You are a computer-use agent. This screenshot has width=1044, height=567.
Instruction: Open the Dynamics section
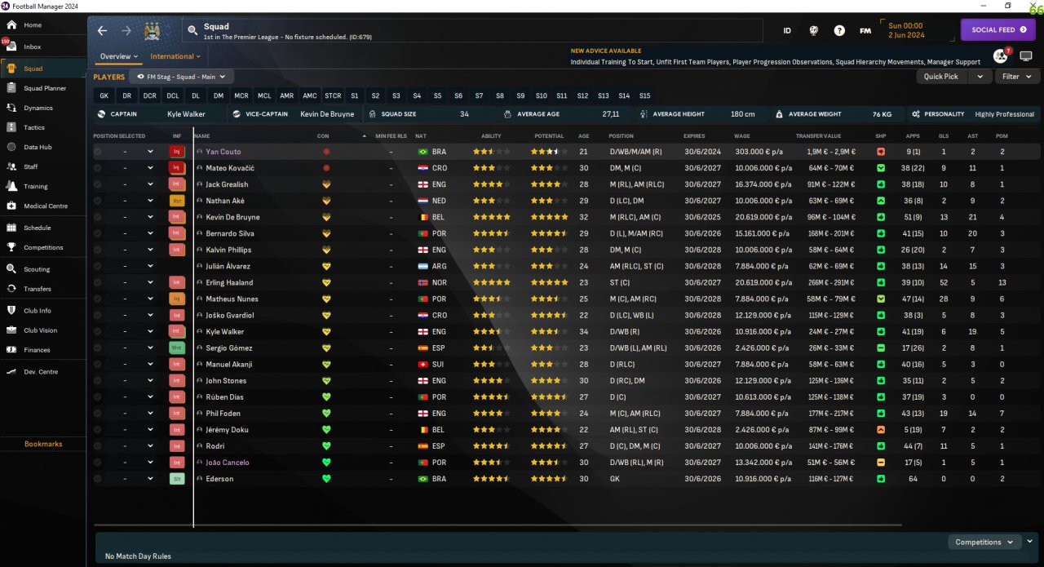click(38, 108)
